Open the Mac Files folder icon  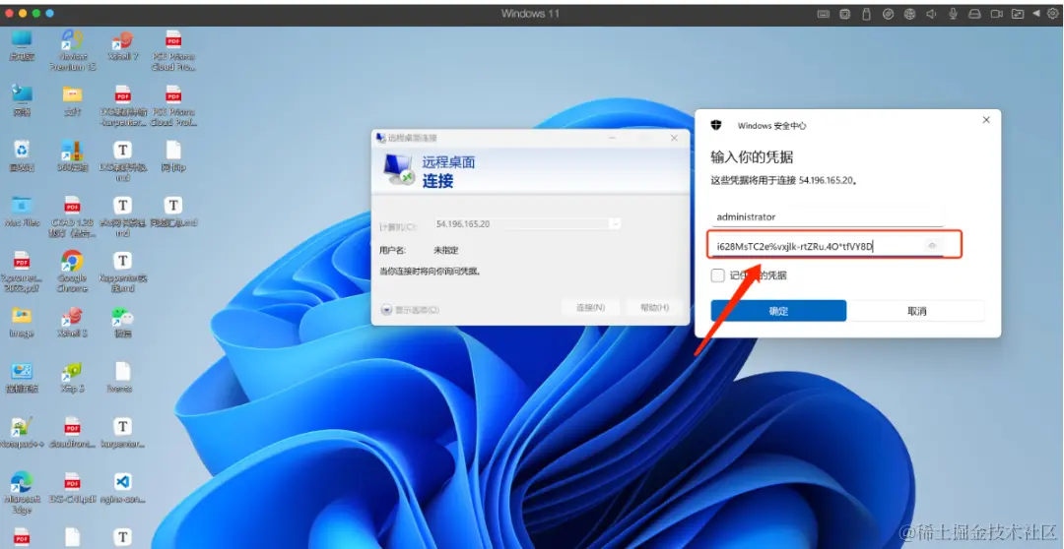(22, 211)
